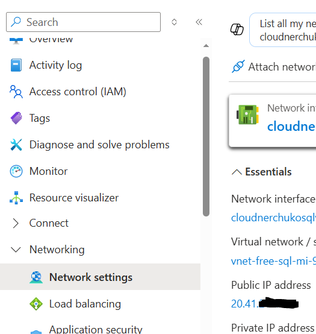The image size is (316, 334).
Task: Select Network settings menu item
Action: coord(100,277)
